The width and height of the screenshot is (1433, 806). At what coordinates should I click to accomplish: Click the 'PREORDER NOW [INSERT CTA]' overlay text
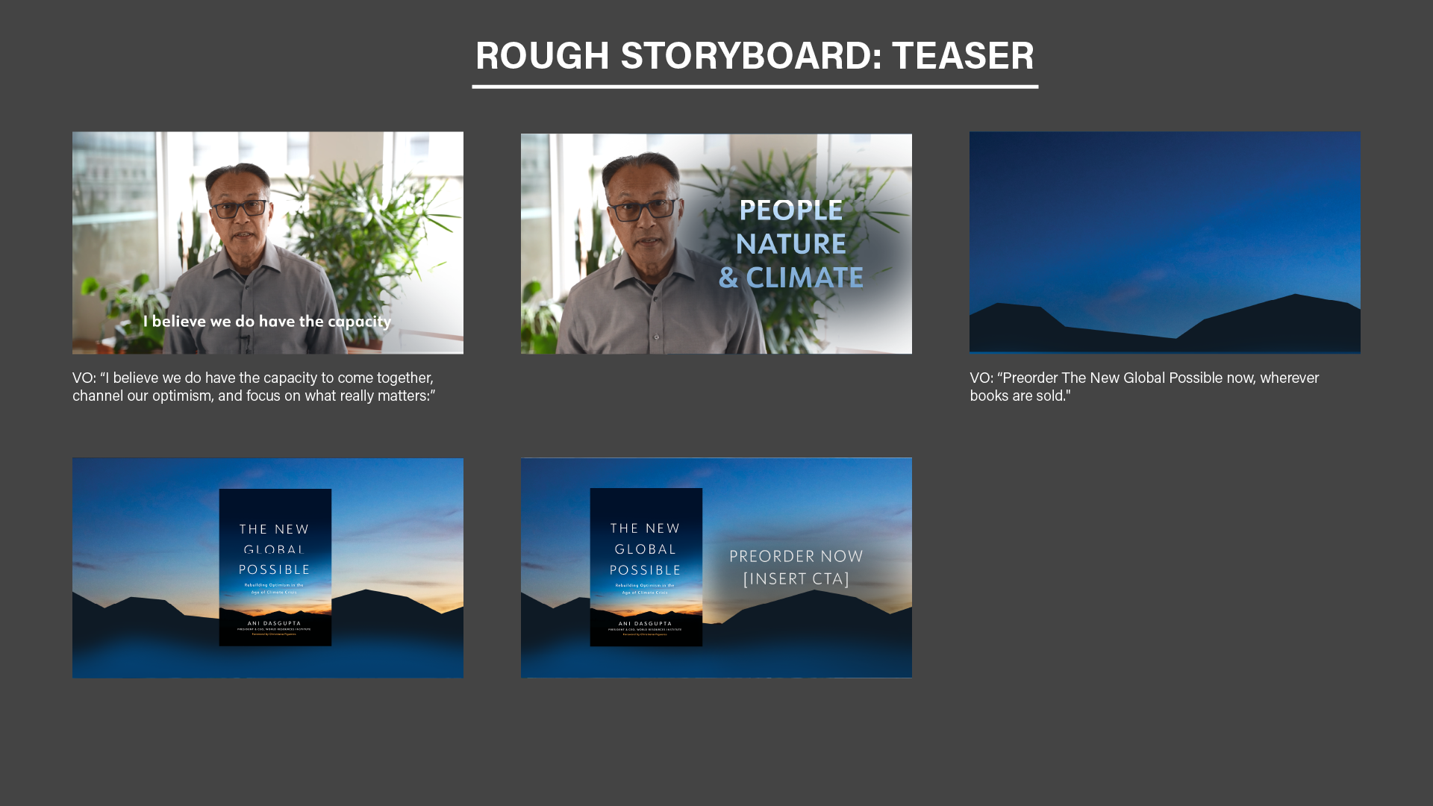point(796,567)
